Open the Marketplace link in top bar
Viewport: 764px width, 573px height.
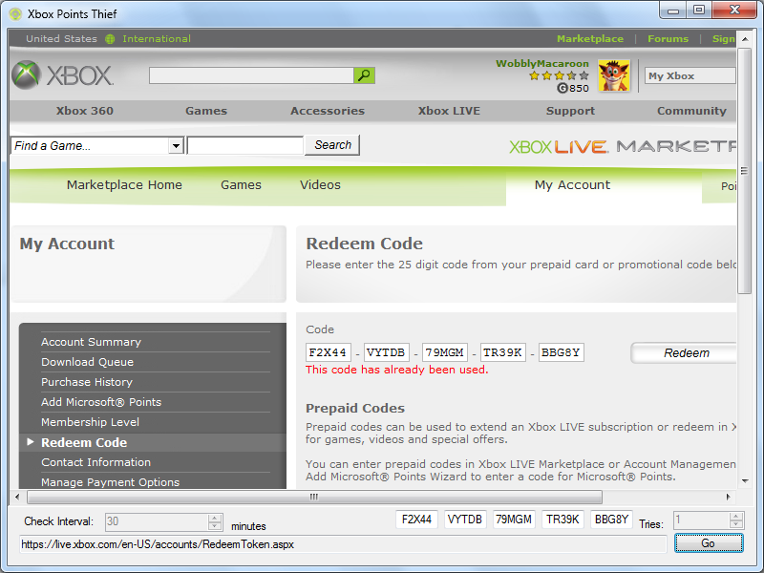point(589,39)
